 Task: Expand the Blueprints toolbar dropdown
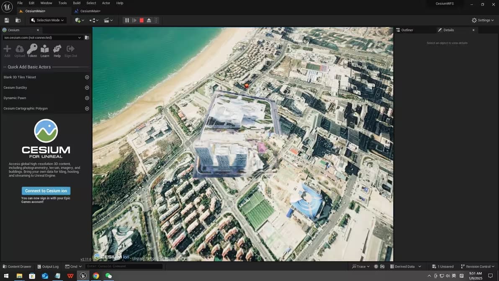coord(94,20)
